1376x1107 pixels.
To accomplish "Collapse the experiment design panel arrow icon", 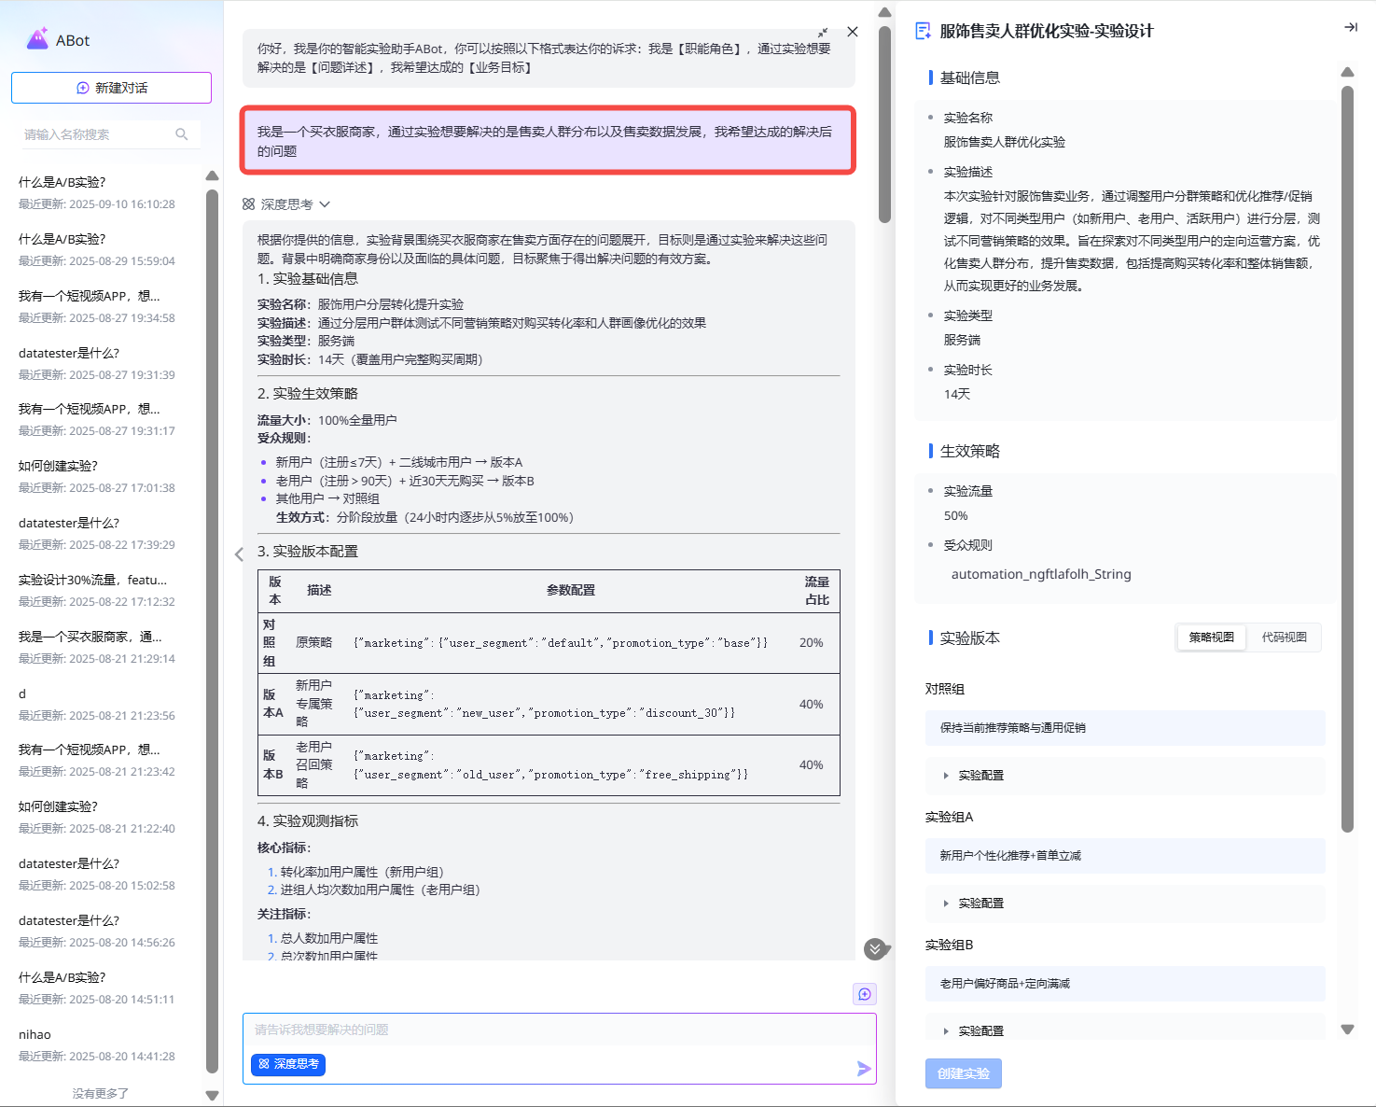I will pyautogui.click(x=1350, y=27).
